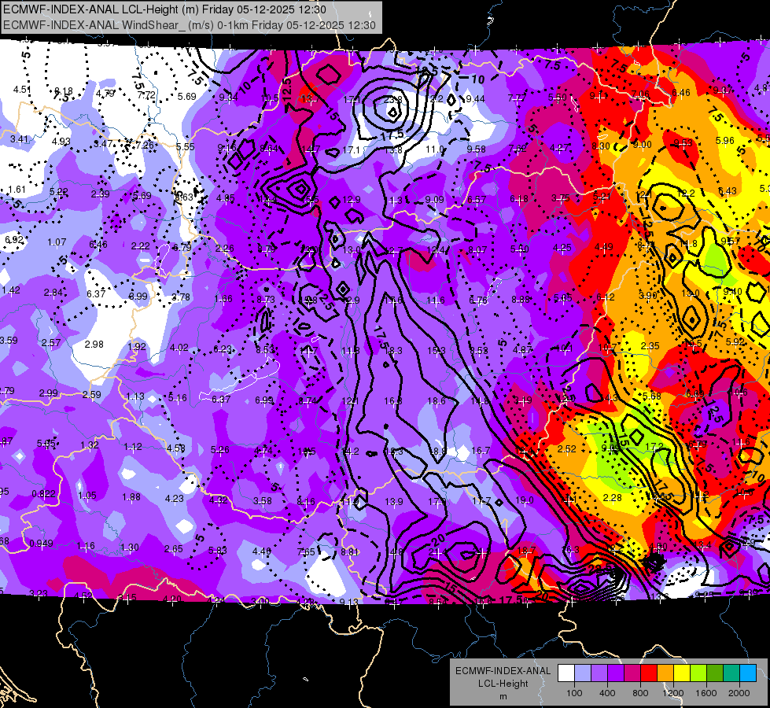Click the grid value 1.88
This screenshot has width=770, height=708.
point(131,496)
